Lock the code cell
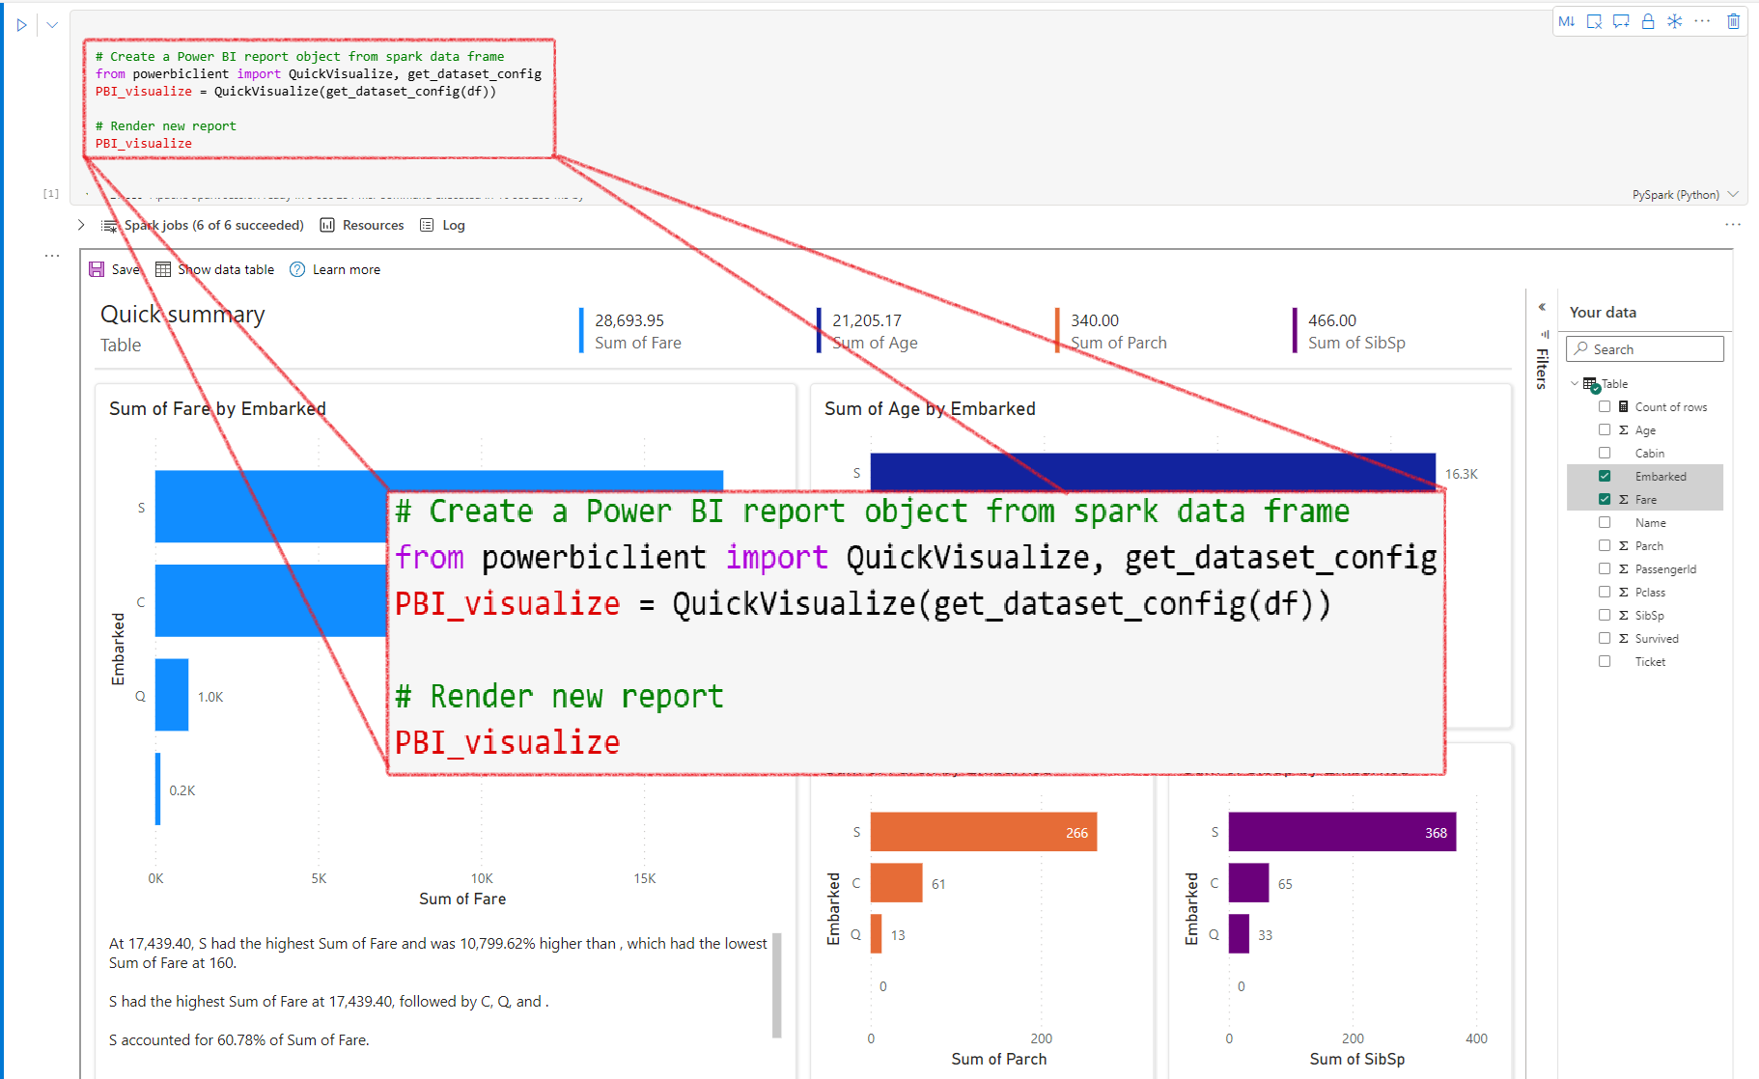The image size is (1759, 1079). [1648, 21]
